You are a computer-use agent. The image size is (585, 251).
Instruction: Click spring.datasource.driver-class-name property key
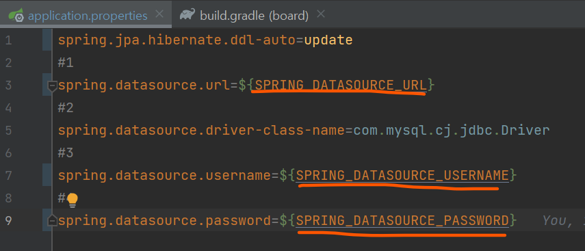click(x=201, y=131)
